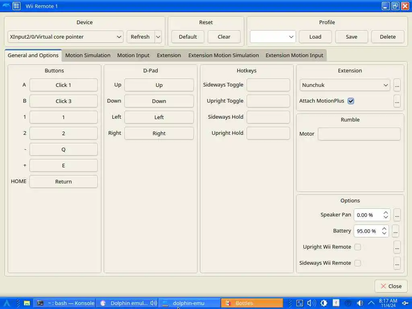This screenshot has height=309, width=412.
Task: Open the Extension Motion Input tab
Action: point(294,56)
